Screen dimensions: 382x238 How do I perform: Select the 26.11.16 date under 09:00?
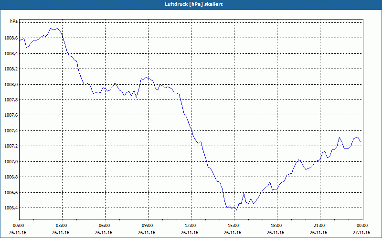click(147, 233)
